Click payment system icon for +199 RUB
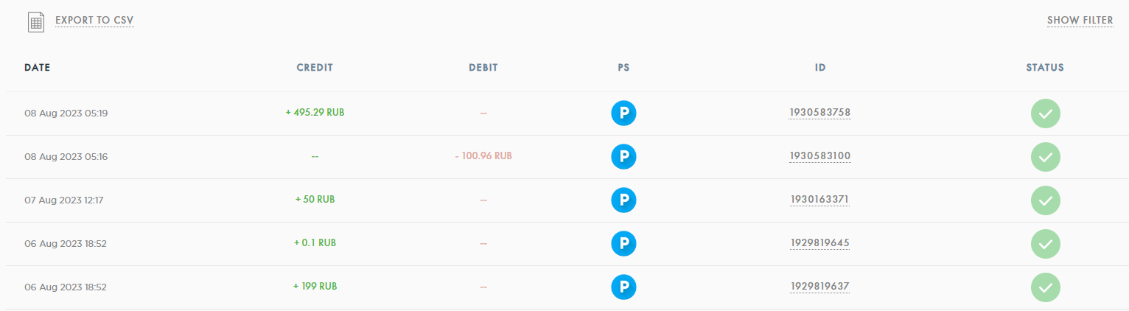Viewport: 1129px width, 311px height. [623, 287]
